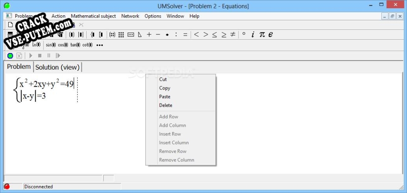Insert the cos function
407x193 pixels.
coord(63,45)
